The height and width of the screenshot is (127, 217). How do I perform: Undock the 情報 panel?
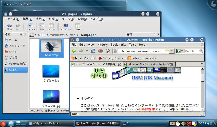point(154,34)
